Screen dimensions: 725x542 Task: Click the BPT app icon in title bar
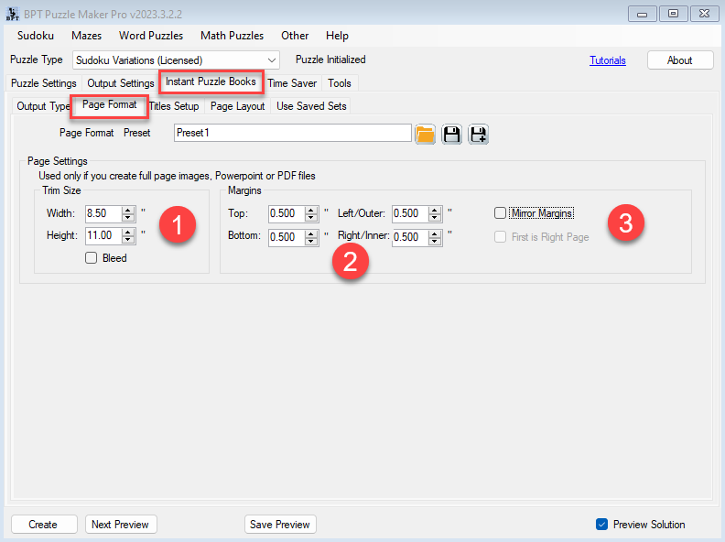(x=14, y=13)
